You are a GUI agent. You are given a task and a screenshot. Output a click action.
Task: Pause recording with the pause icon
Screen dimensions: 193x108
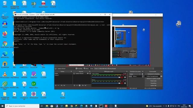coord(161,76)
